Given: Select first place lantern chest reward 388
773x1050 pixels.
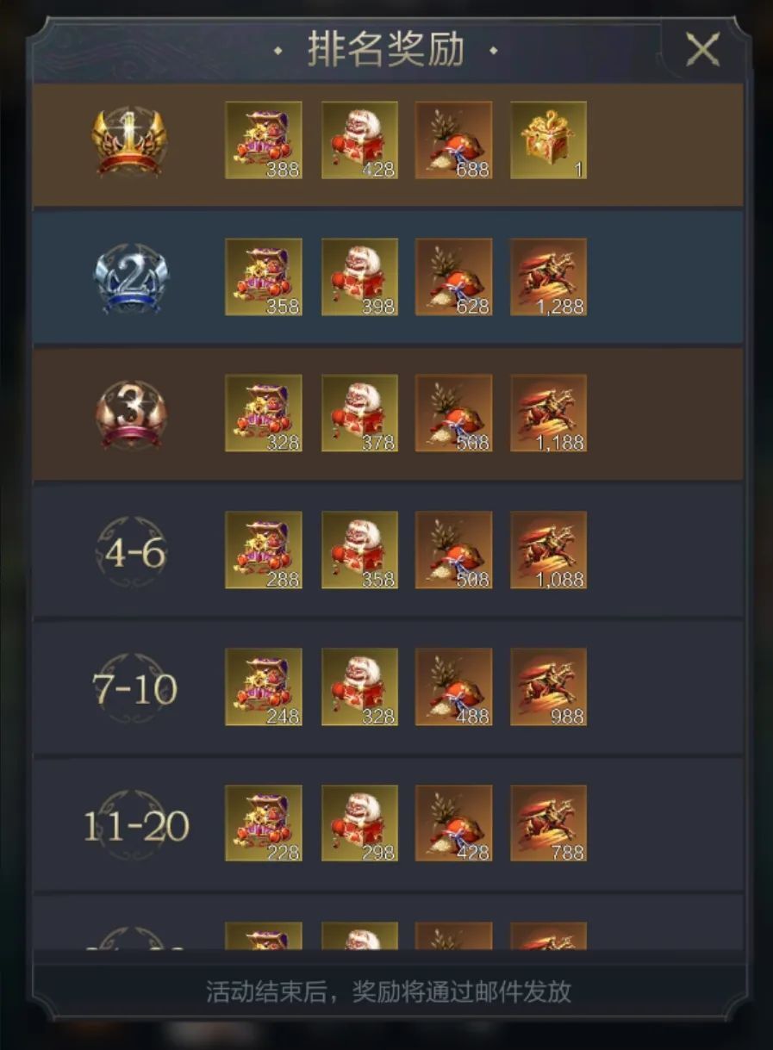Looking at the screenshot, I should pyautogui.click(x=264, y=140).
